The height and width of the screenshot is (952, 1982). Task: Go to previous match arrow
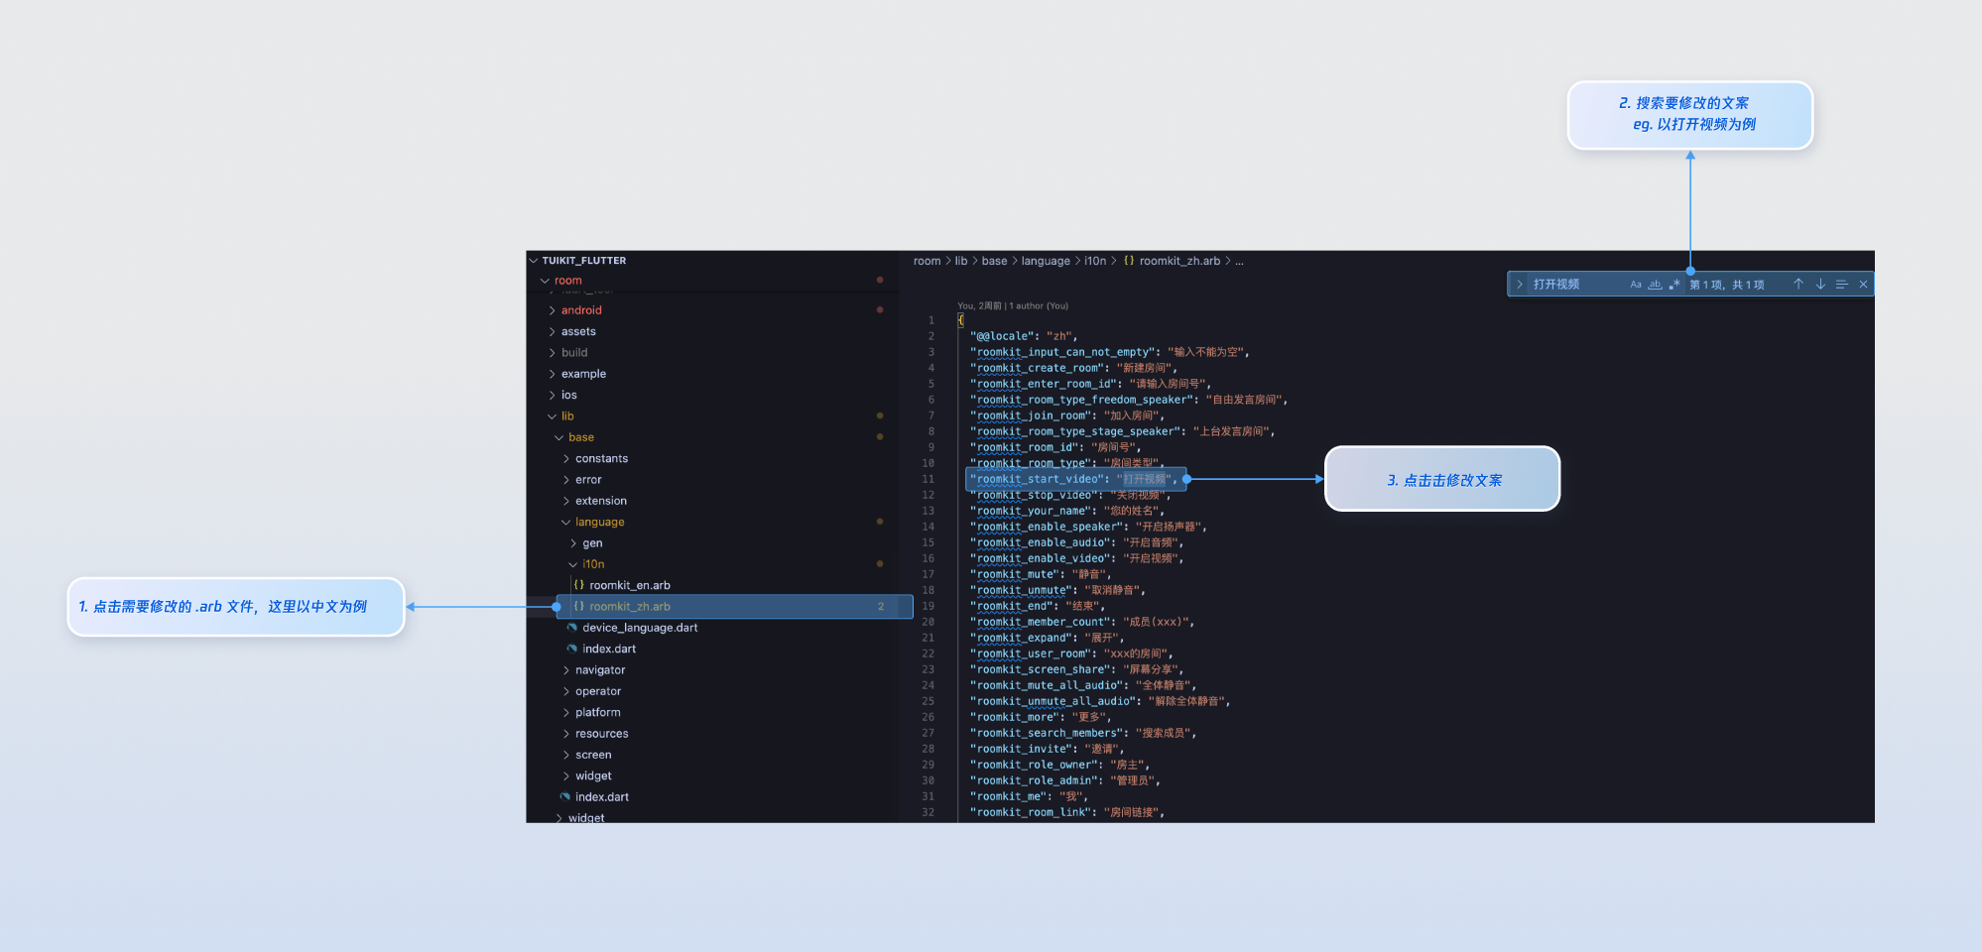coord(1797,285)
